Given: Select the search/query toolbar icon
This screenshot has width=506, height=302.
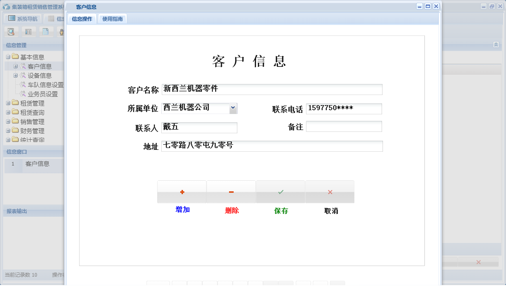Looking at the screenshot, I should 11,31.
